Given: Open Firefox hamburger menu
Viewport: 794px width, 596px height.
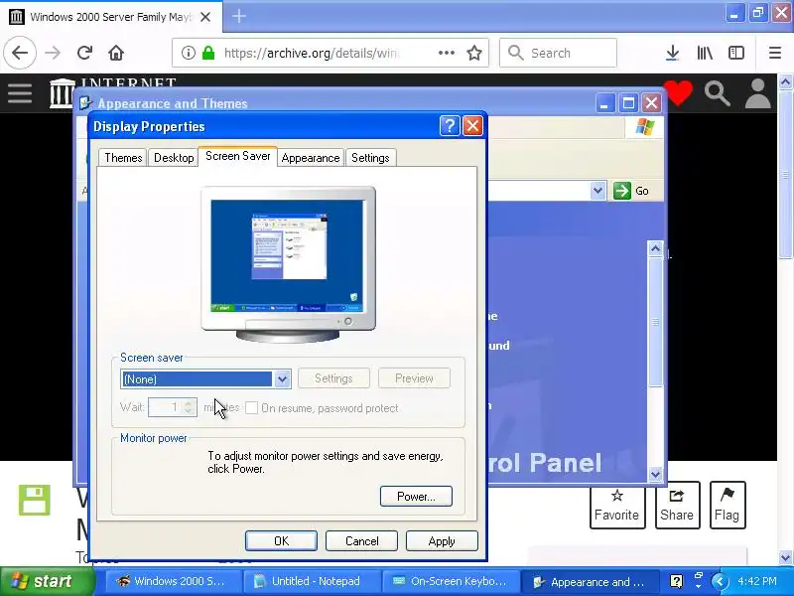Looking at the screenshot, I should coord(775,53).
